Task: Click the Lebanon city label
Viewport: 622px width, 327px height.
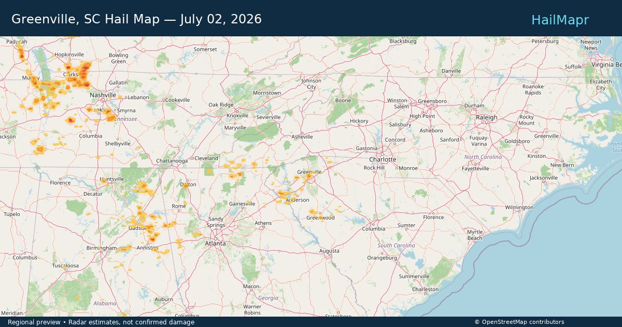Action: pyautogui.click(x=138, y=98)
